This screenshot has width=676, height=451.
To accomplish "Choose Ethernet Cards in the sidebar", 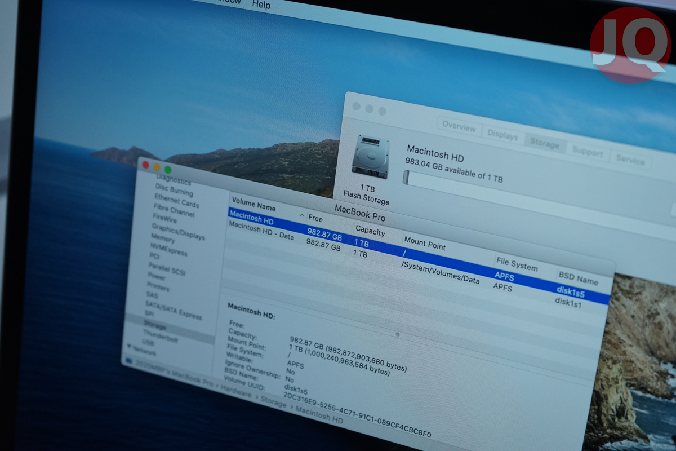I will coord(176,200).
